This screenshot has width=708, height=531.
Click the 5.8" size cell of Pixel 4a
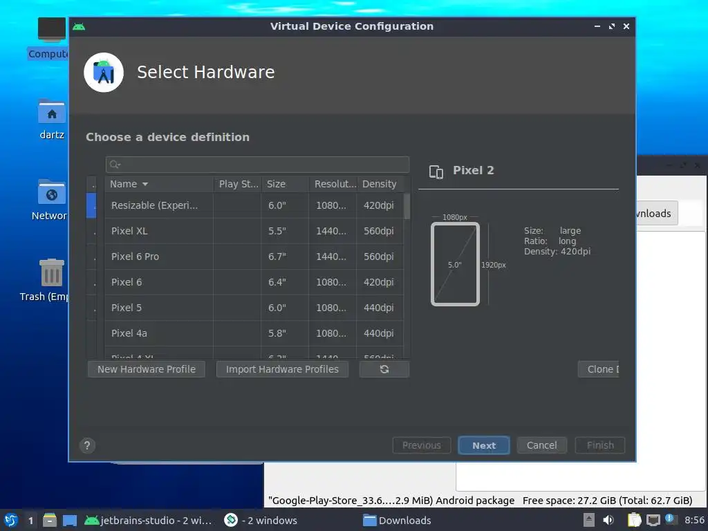286,333
